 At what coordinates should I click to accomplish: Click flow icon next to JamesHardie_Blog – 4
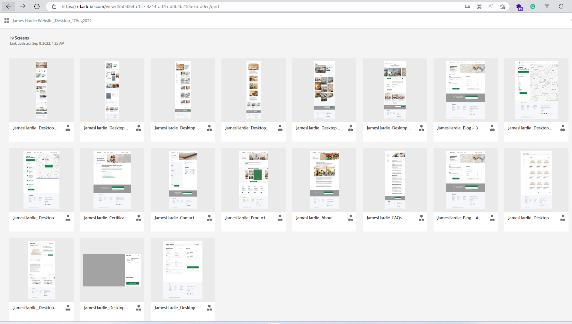[492, 218]
